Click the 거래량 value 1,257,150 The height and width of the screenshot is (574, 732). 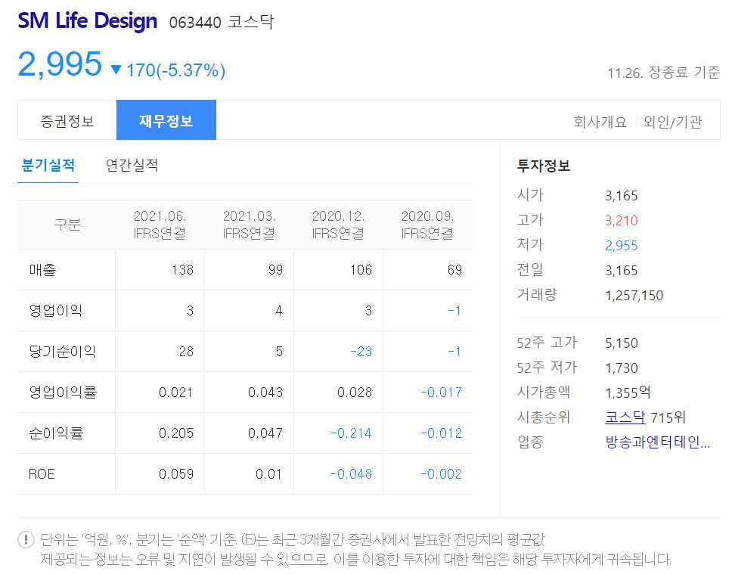635,295
